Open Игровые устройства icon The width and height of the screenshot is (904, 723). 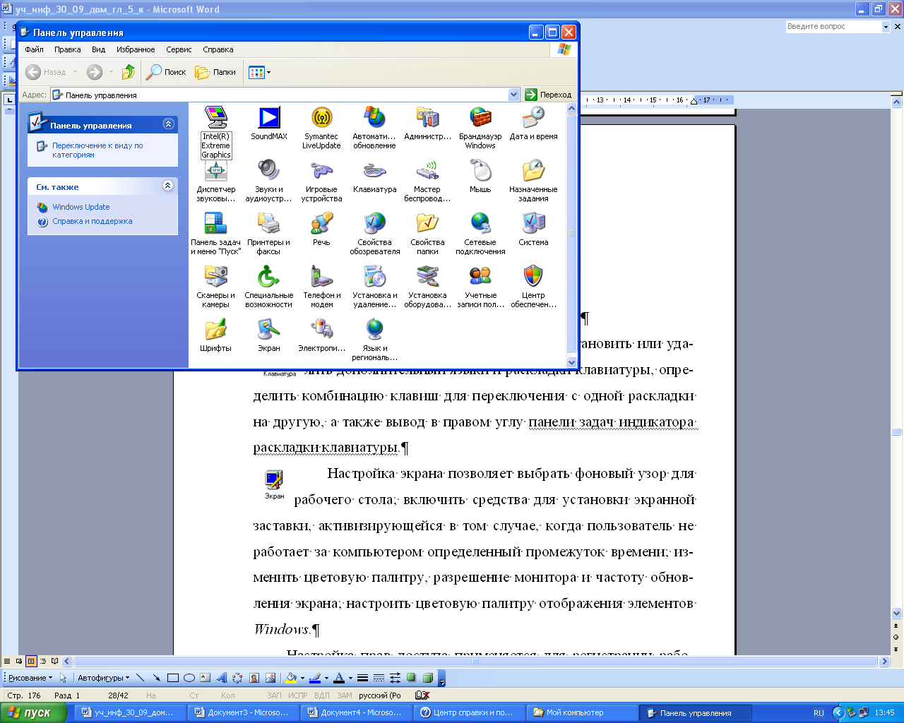point(321,171)
